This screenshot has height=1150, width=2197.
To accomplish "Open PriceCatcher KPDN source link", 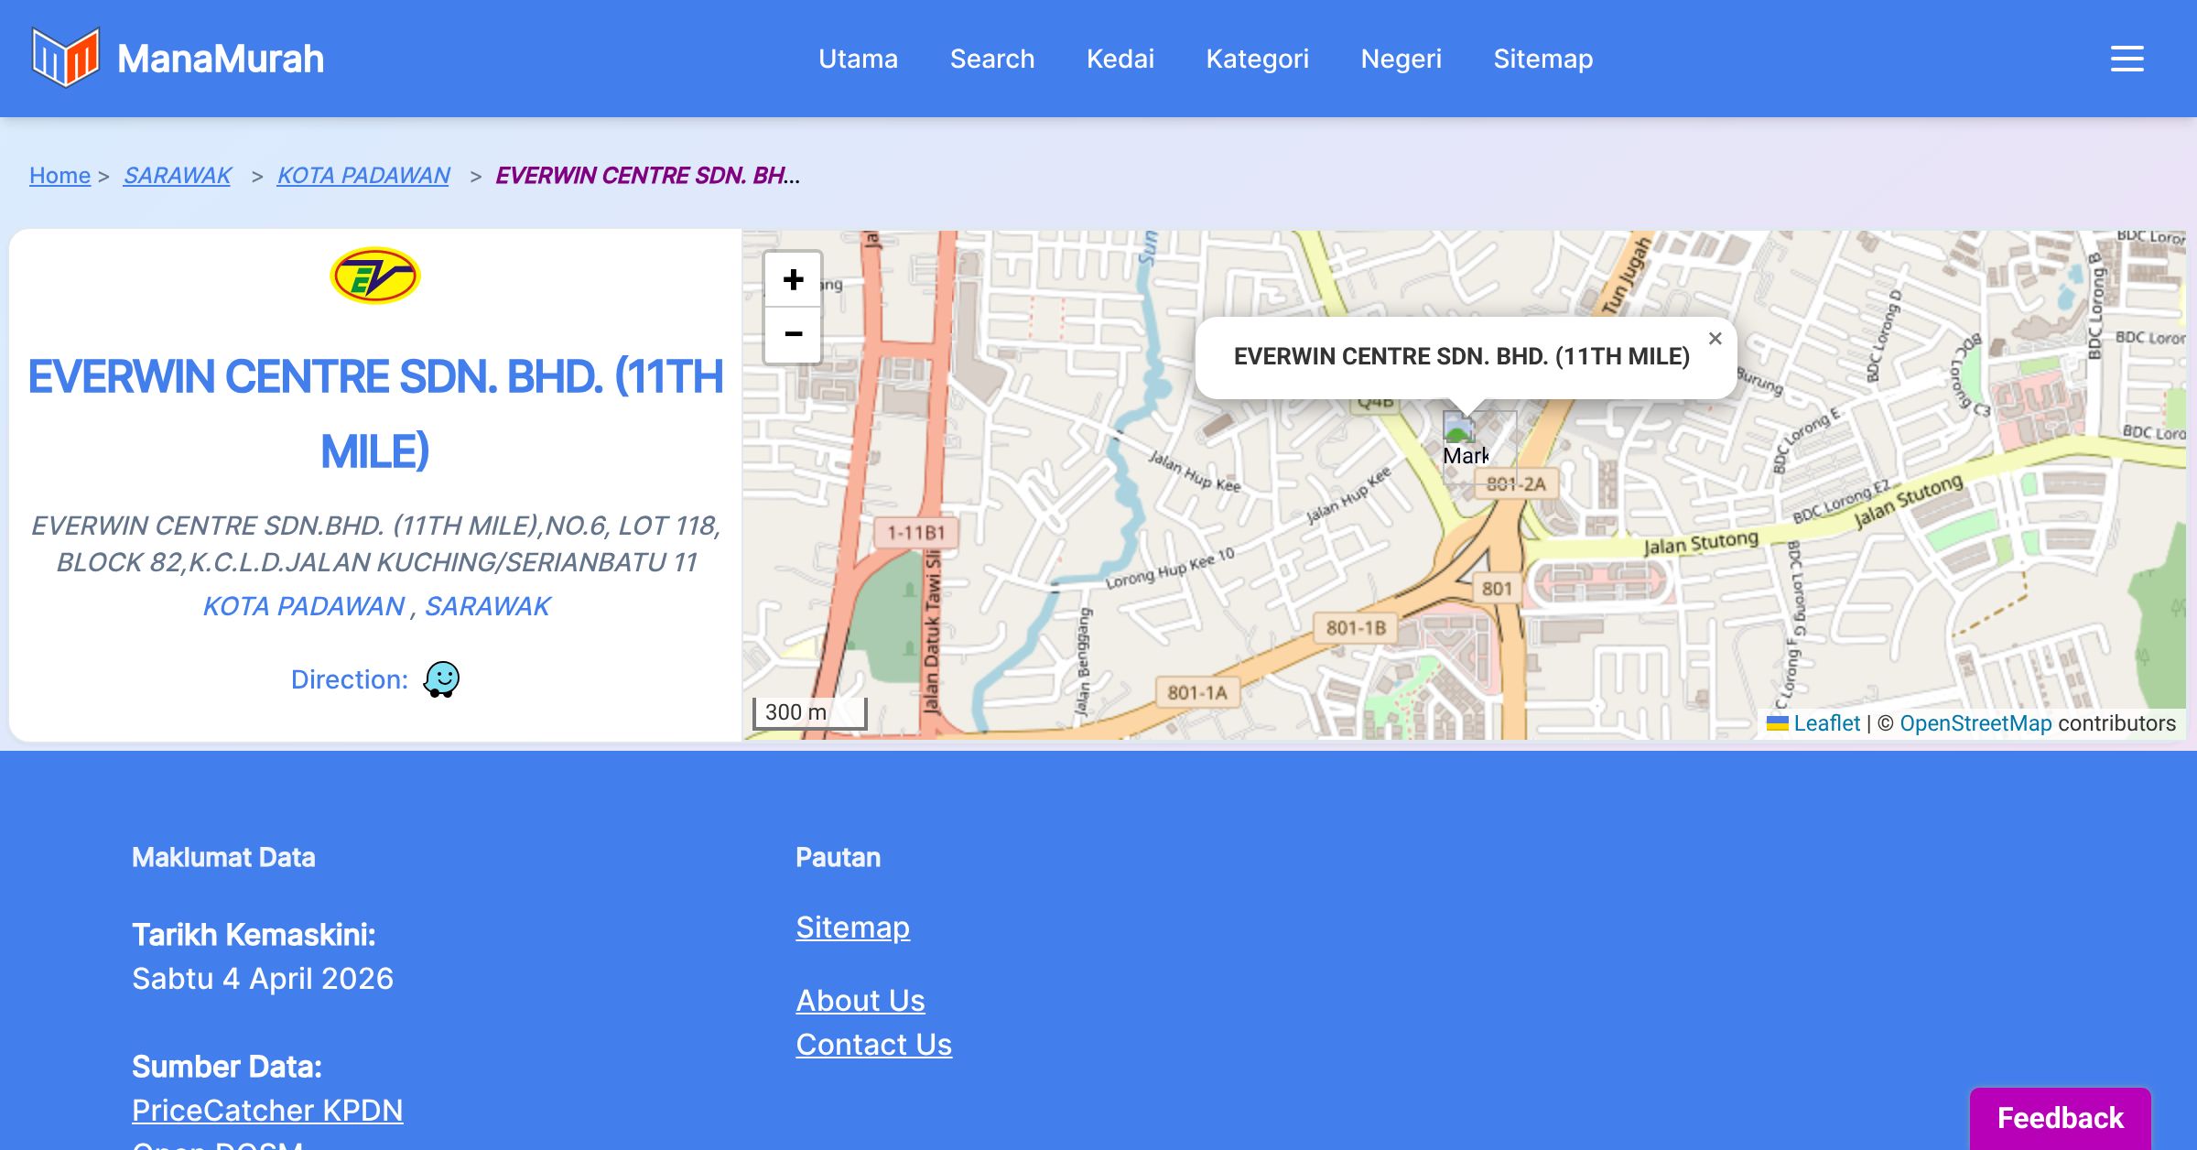I will click(267, 1110).
